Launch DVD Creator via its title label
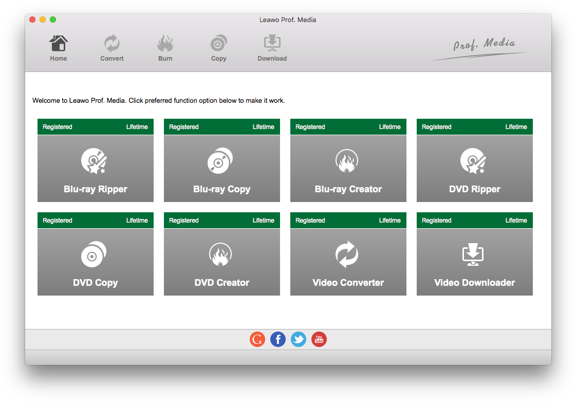The image size is (576, 403). pos(222,283)
